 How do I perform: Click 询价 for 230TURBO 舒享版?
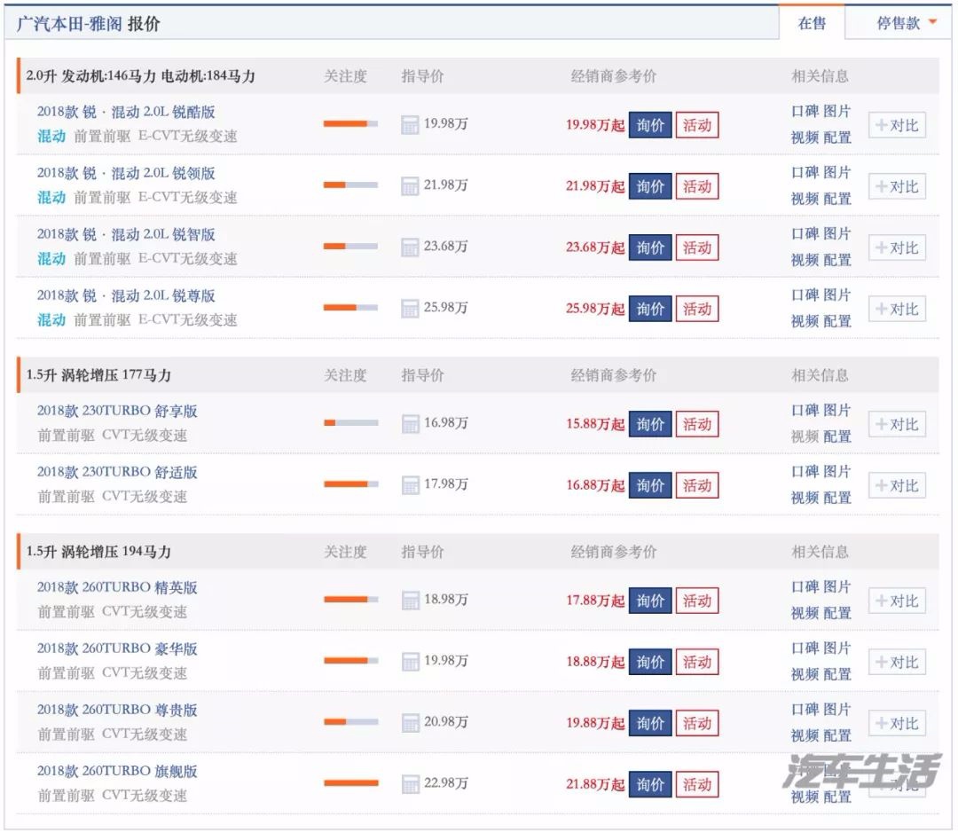(650, 424)
